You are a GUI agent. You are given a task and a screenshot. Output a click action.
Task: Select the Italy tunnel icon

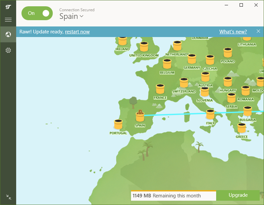(x=210, y=114)
